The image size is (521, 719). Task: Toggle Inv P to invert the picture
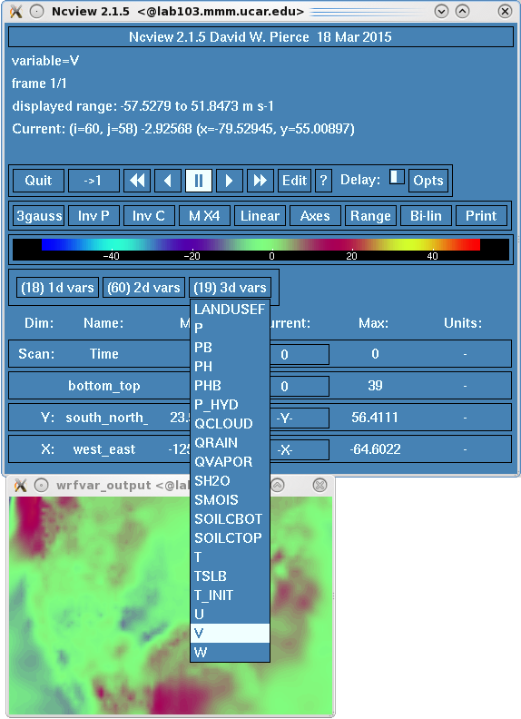tap(93, 215)
